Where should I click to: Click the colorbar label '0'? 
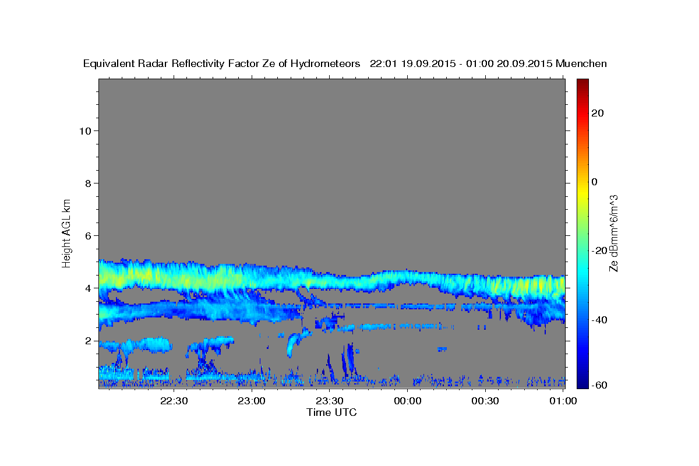595,182
